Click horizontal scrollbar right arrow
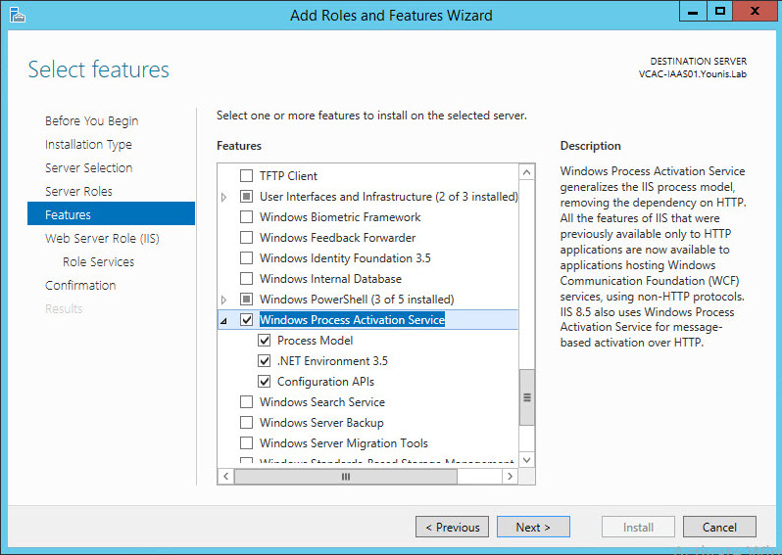Image resolution: width=782 pixels, height=555 pixels. click(x=509, y=476)
